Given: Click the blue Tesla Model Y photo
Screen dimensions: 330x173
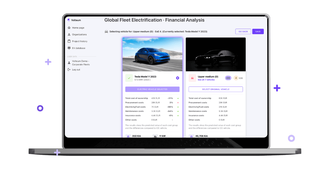Looking at the screenshot, I should [x=152, y=55].
